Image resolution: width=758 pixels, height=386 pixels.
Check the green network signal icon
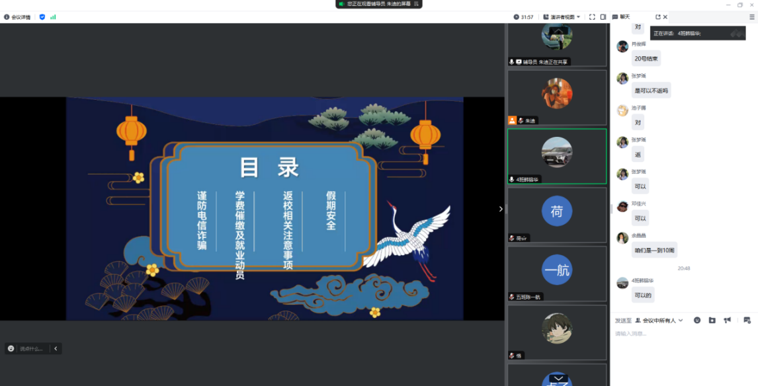53,17
